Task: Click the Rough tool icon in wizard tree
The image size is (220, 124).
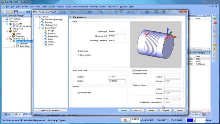Action: tap(46, 31)
